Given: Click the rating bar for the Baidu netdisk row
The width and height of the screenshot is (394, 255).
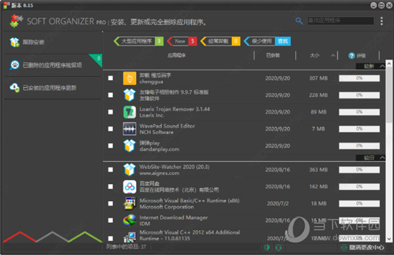Looking at the screenshot, I should click(359, 187).
